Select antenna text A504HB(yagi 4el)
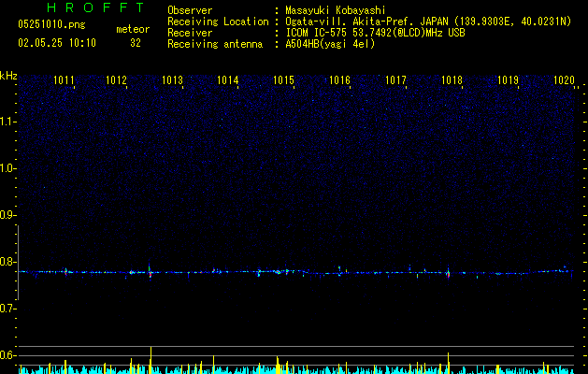This screenshot has width=588, height=374. pyautogui.click(x=330, y=44)
